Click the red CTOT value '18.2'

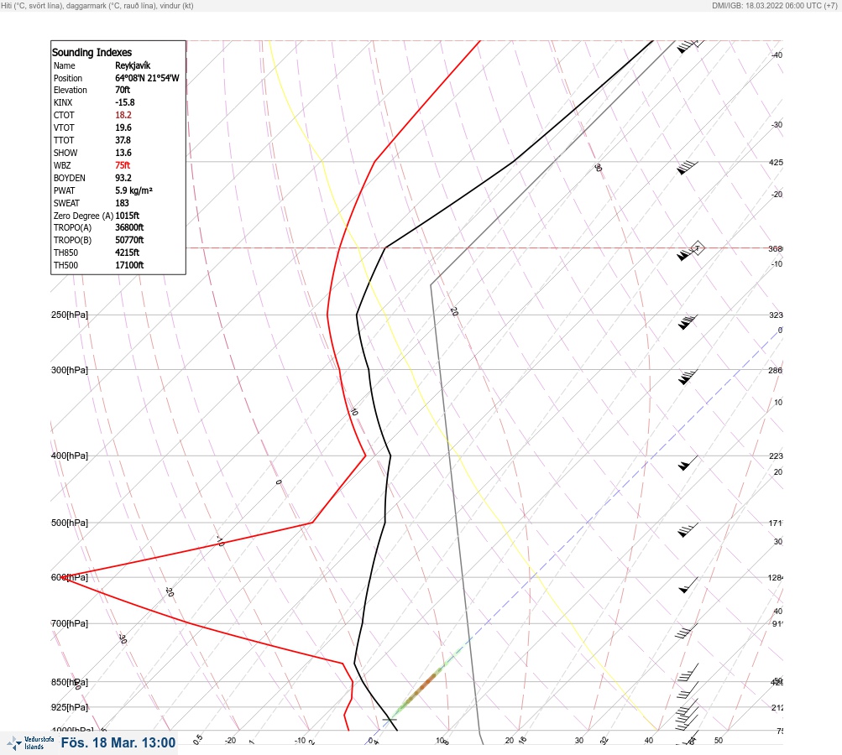[x=123, y=115]
